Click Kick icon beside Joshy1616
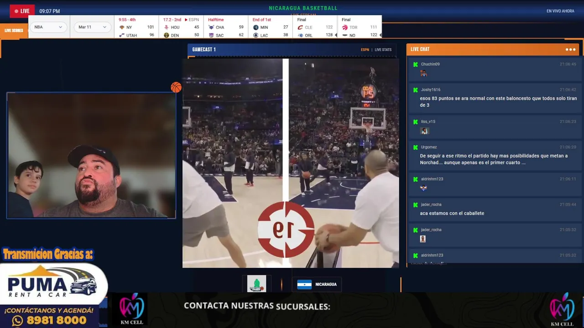The width and height of the screenshot is (584, 328). point(415,90)
